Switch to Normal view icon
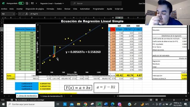This screenshot has width=190, height=107. tap(151, 100)
